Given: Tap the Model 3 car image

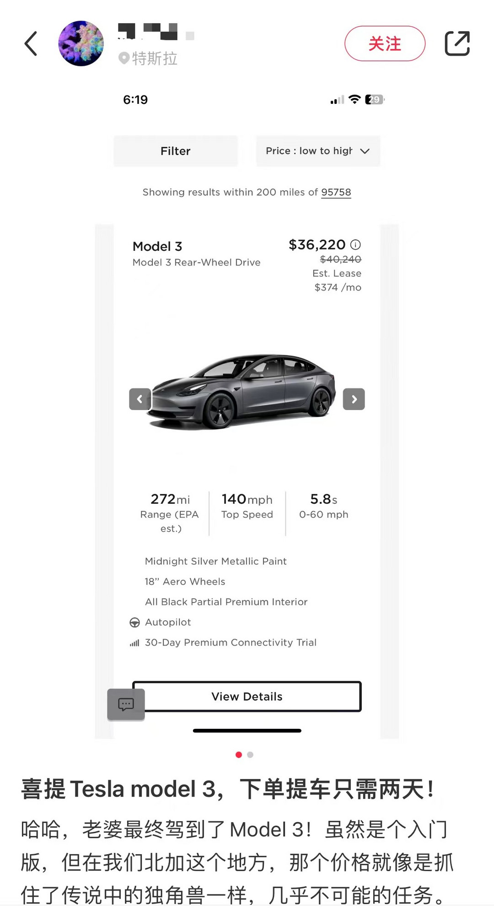Looking at the screenshot, I should point(243,391).
